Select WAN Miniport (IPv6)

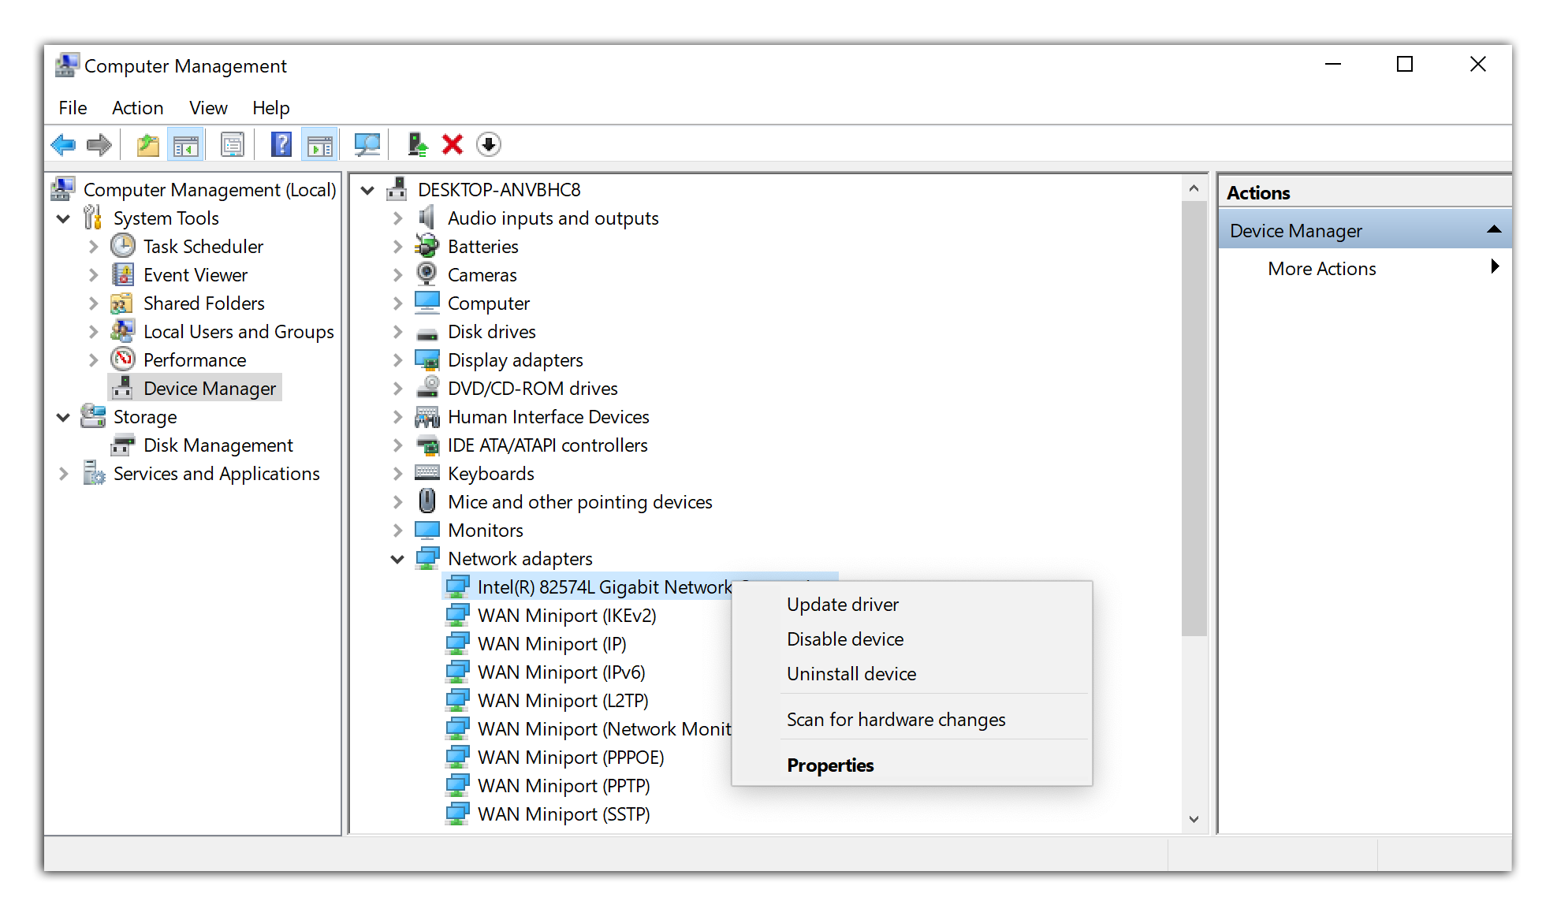(561, 672)
